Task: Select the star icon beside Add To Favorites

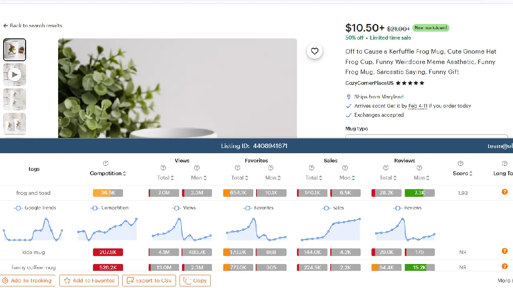Action: 66,280
